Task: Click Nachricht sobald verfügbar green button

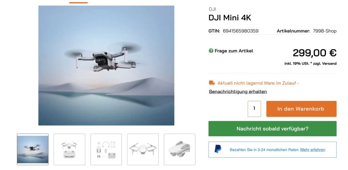Action: 272,129
